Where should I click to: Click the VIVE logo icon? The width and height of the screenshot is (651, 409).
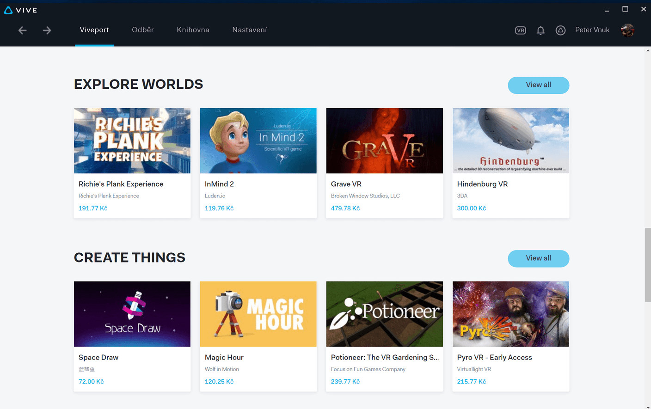click(x=8, y=10)
